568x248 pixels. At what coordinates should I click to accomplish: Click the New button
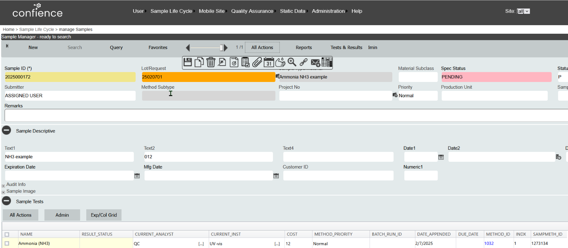[33, 48]
